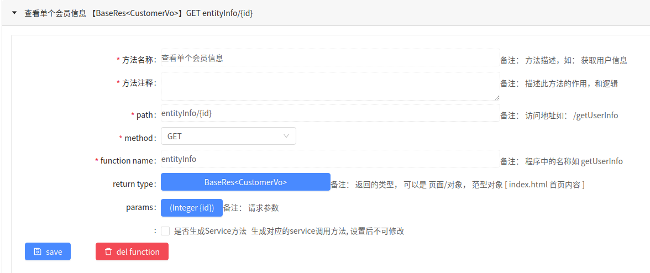Focus the path input with entityInfo/{id}
This screenshot has width=650, height=273.
tap(331, 113)
